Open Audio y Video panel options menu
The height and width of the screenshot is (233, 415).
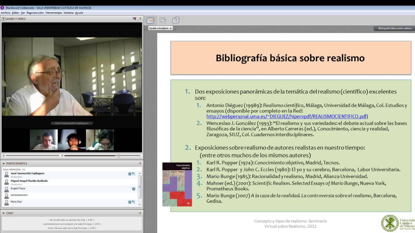(x=139, y=19)
